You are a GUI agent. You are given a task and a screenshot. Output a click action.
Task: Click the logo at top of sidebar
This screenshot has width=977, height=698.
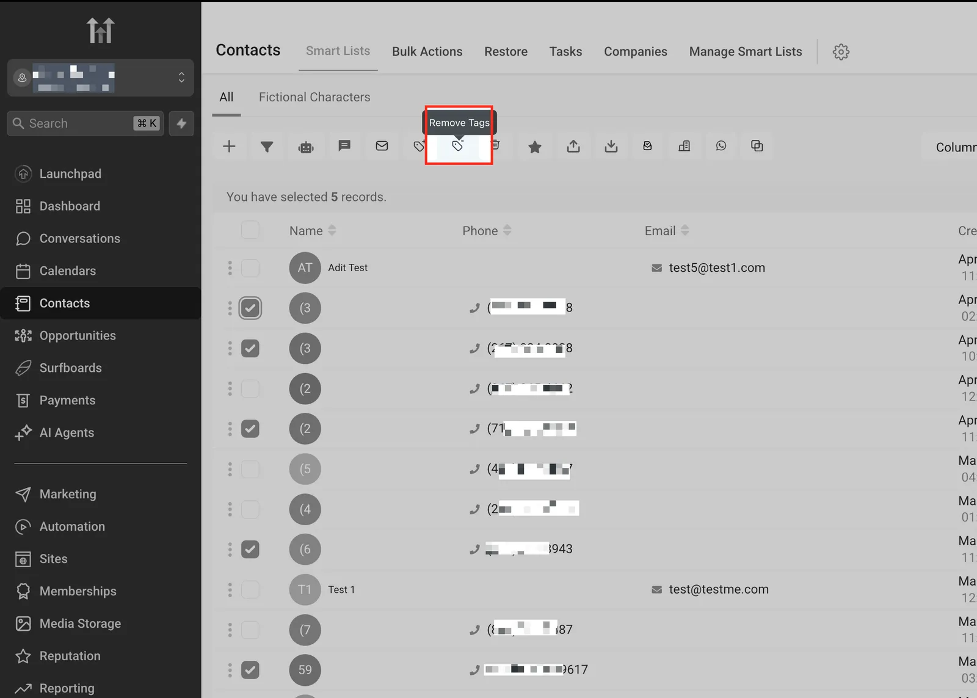pyautogui.click(x=100, y=30)
